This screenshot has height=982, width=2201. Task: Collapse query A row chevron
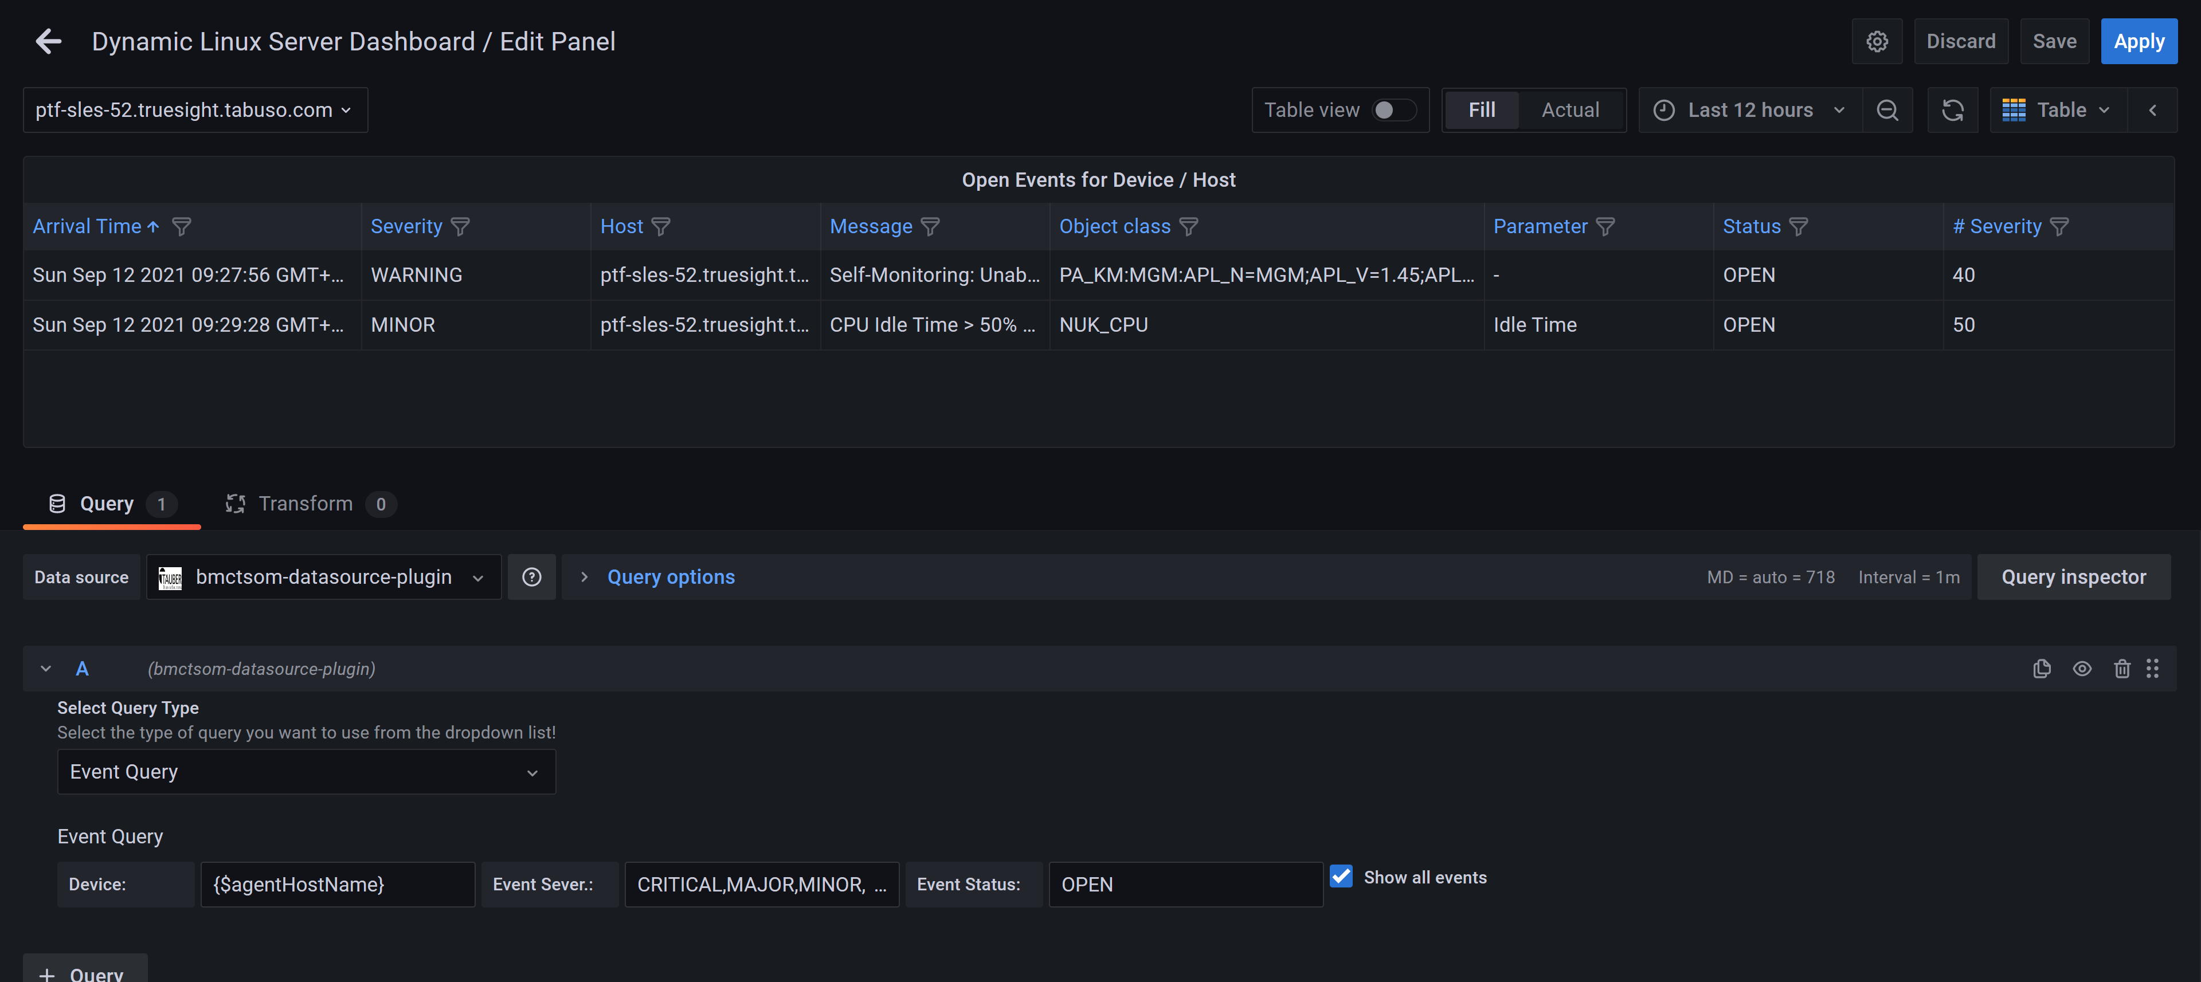46,669
